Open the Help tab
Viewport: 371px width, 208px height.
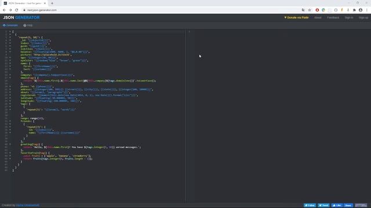pos(28,25)
